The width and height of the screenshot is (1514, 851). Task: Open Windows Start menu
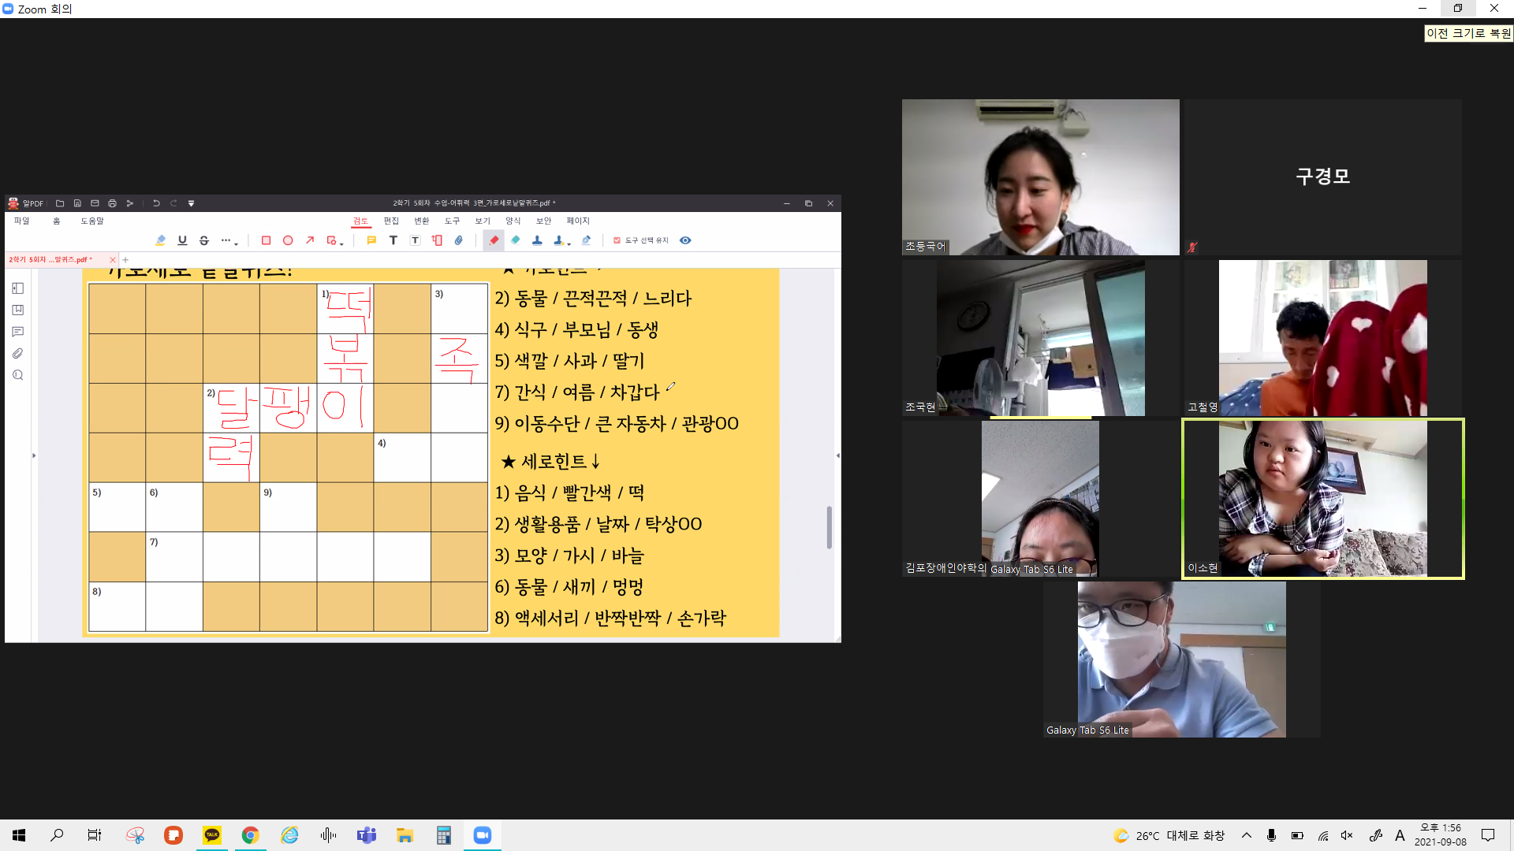point(19,835)
